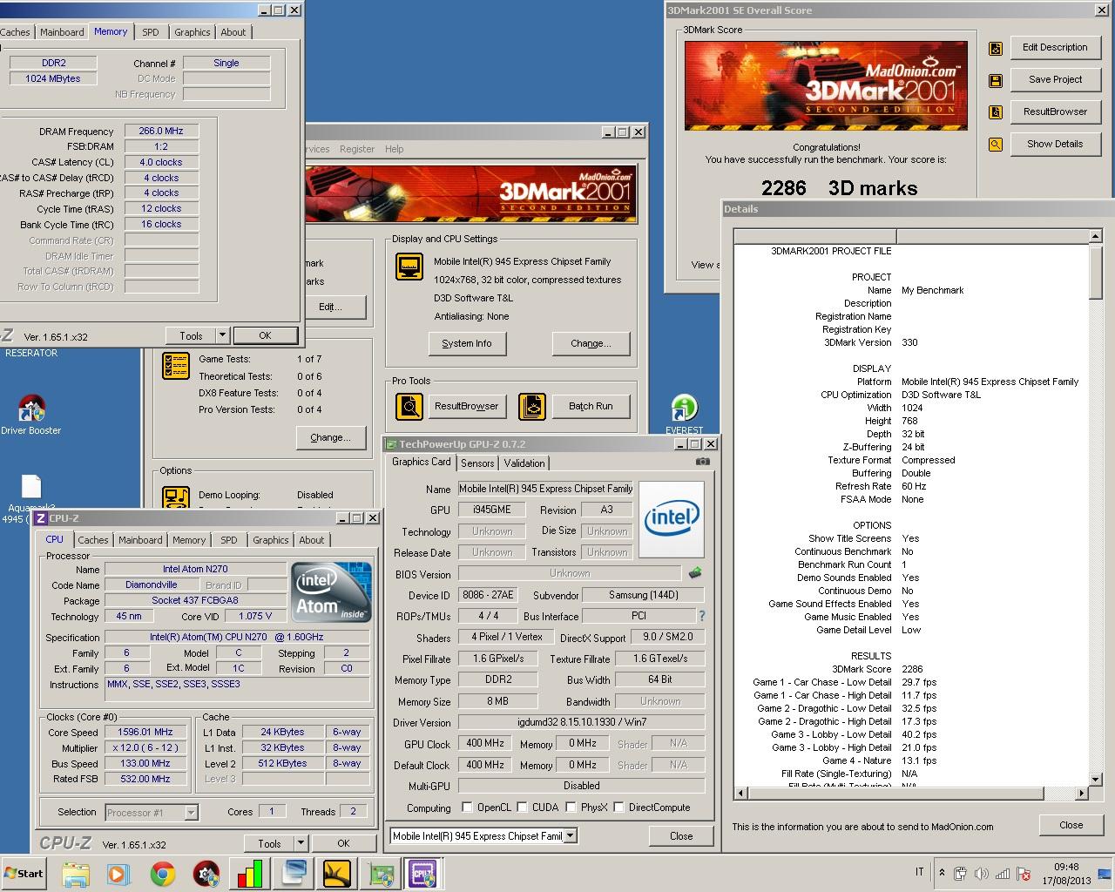Click the System Info button
Viewport: 1115px width, 892px height.
[x=467, y=343]
